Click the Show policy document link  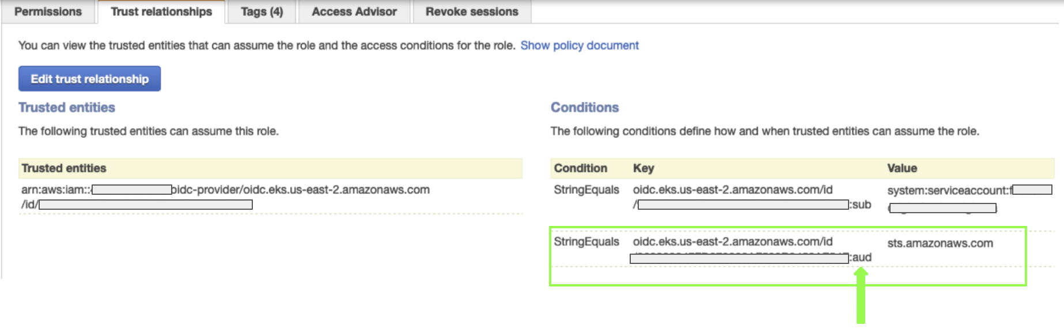[580, 46]
